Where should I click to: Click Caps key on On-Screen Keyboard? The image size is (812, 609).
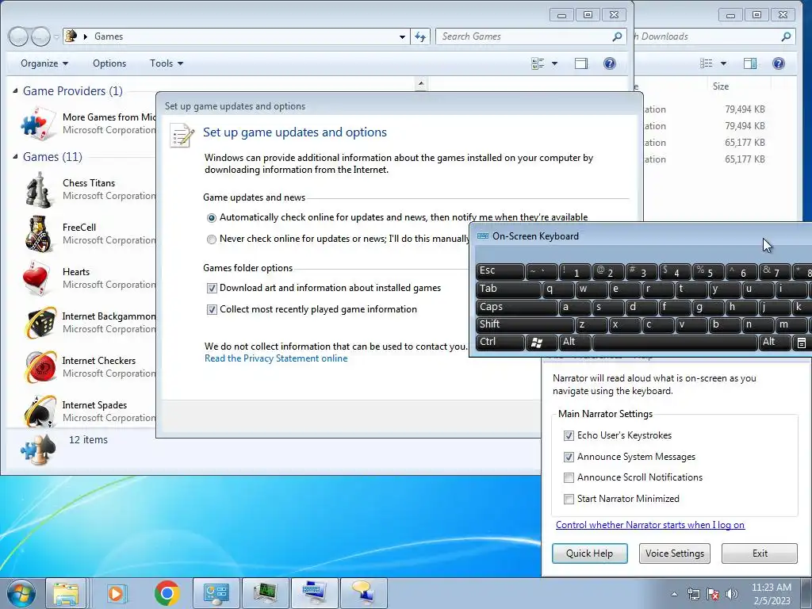(515, 307)
